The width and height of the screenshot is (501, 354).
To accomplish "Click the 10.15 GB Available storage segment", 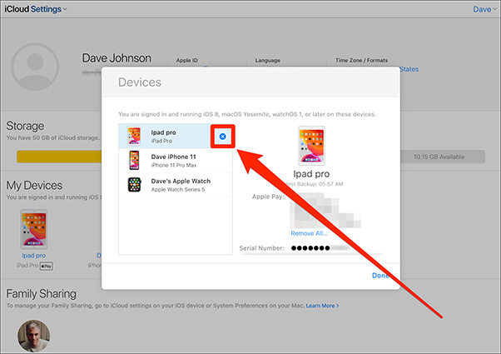I will point(443,157).
